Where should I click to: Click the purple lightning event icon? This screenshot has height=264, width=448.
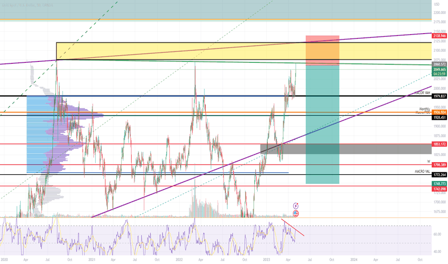click(x=296, y=206)
